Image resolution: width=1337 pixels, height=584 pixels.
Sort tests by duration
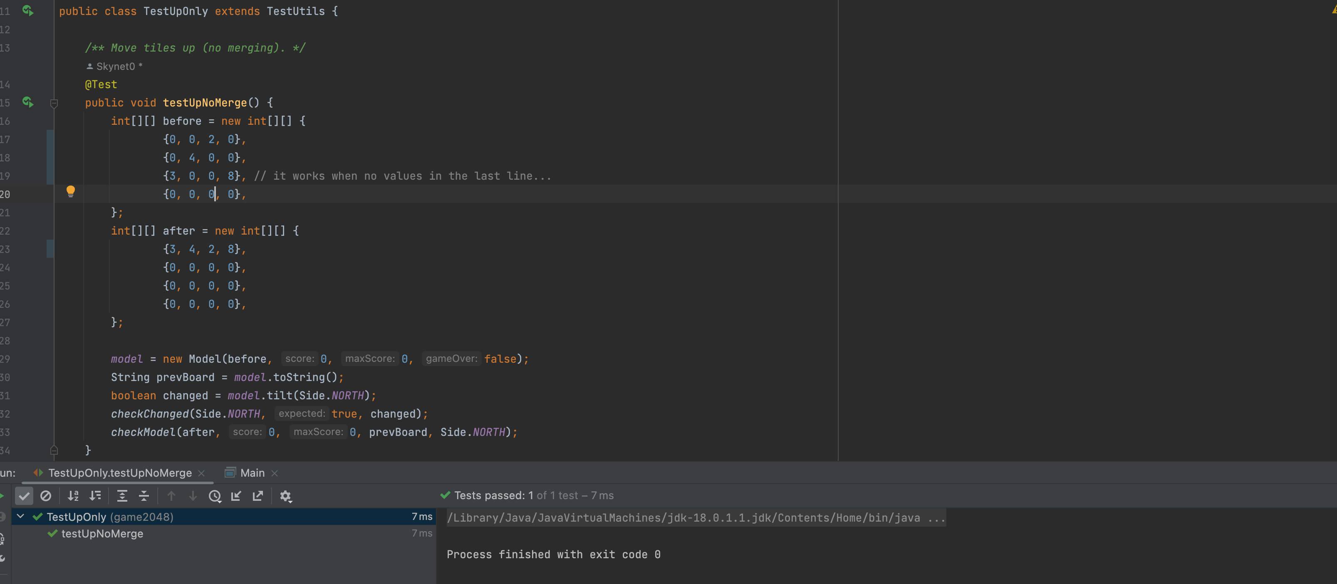click(x=95, y=496)
